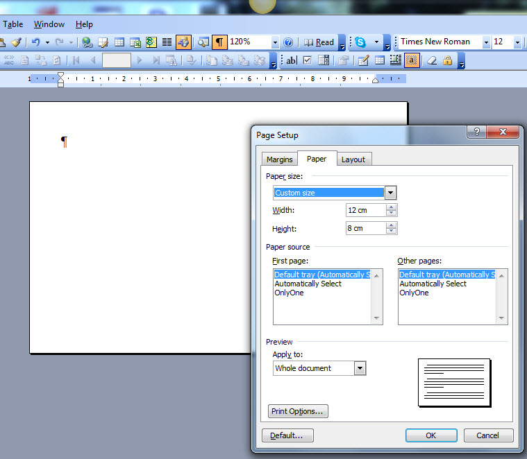Open the font name dropdown
The image size is (527, 459).
(486, 42)
